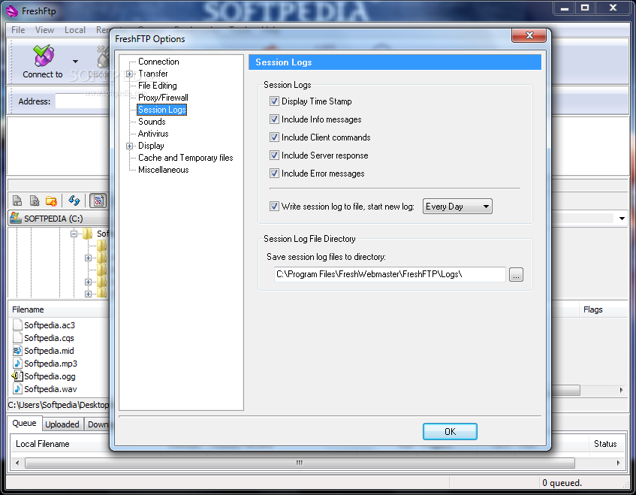Open the File menu

pos(18,30)
